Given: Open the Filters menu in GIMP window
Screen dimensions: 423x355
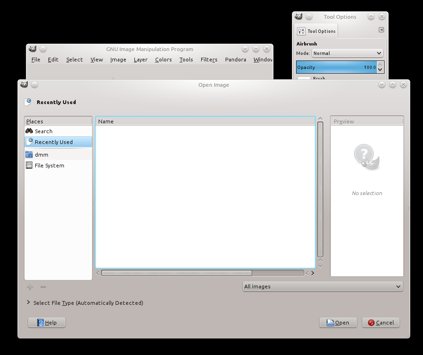Looking at the screenshot, I should point(209,60).
